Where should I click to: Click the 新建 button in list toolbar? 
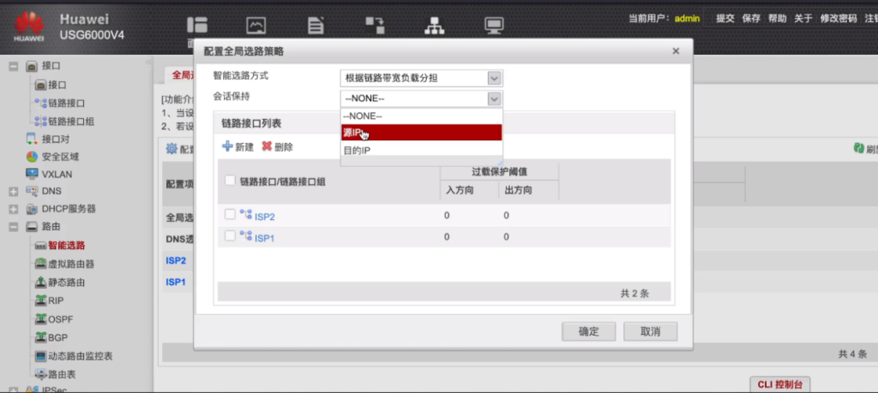click(238, 146)
